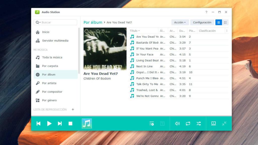Open the Configuración button
The height and width of the screenshot is (145, 258).
coord(202,22)
